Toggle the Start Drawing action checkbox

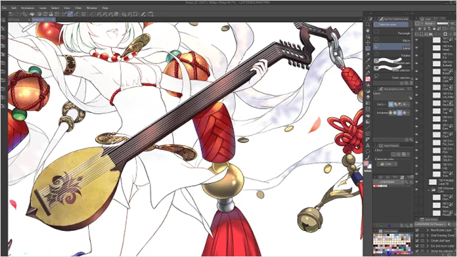click(417, 235)
